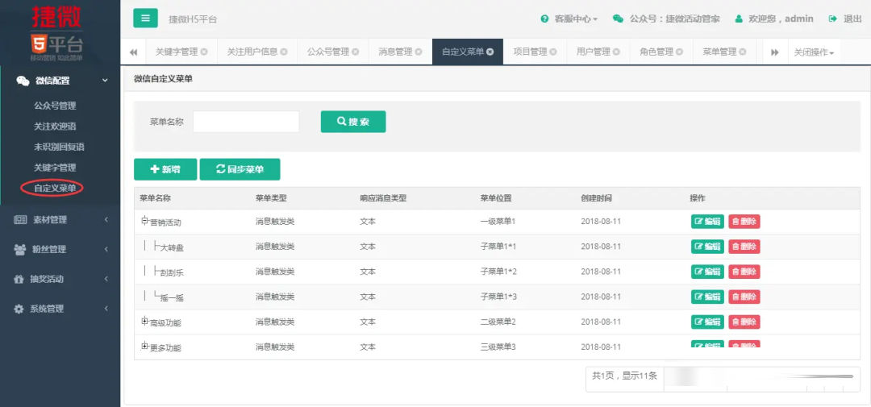
Task: Close the 消息管理 tab using its x icon
Action: (419, 52)
